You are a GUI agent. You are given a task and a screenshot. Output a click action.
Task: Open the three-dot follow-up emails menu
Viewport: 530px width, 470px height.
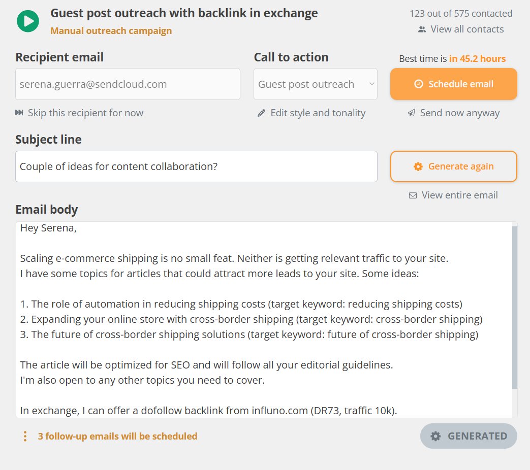coord(25,437)
